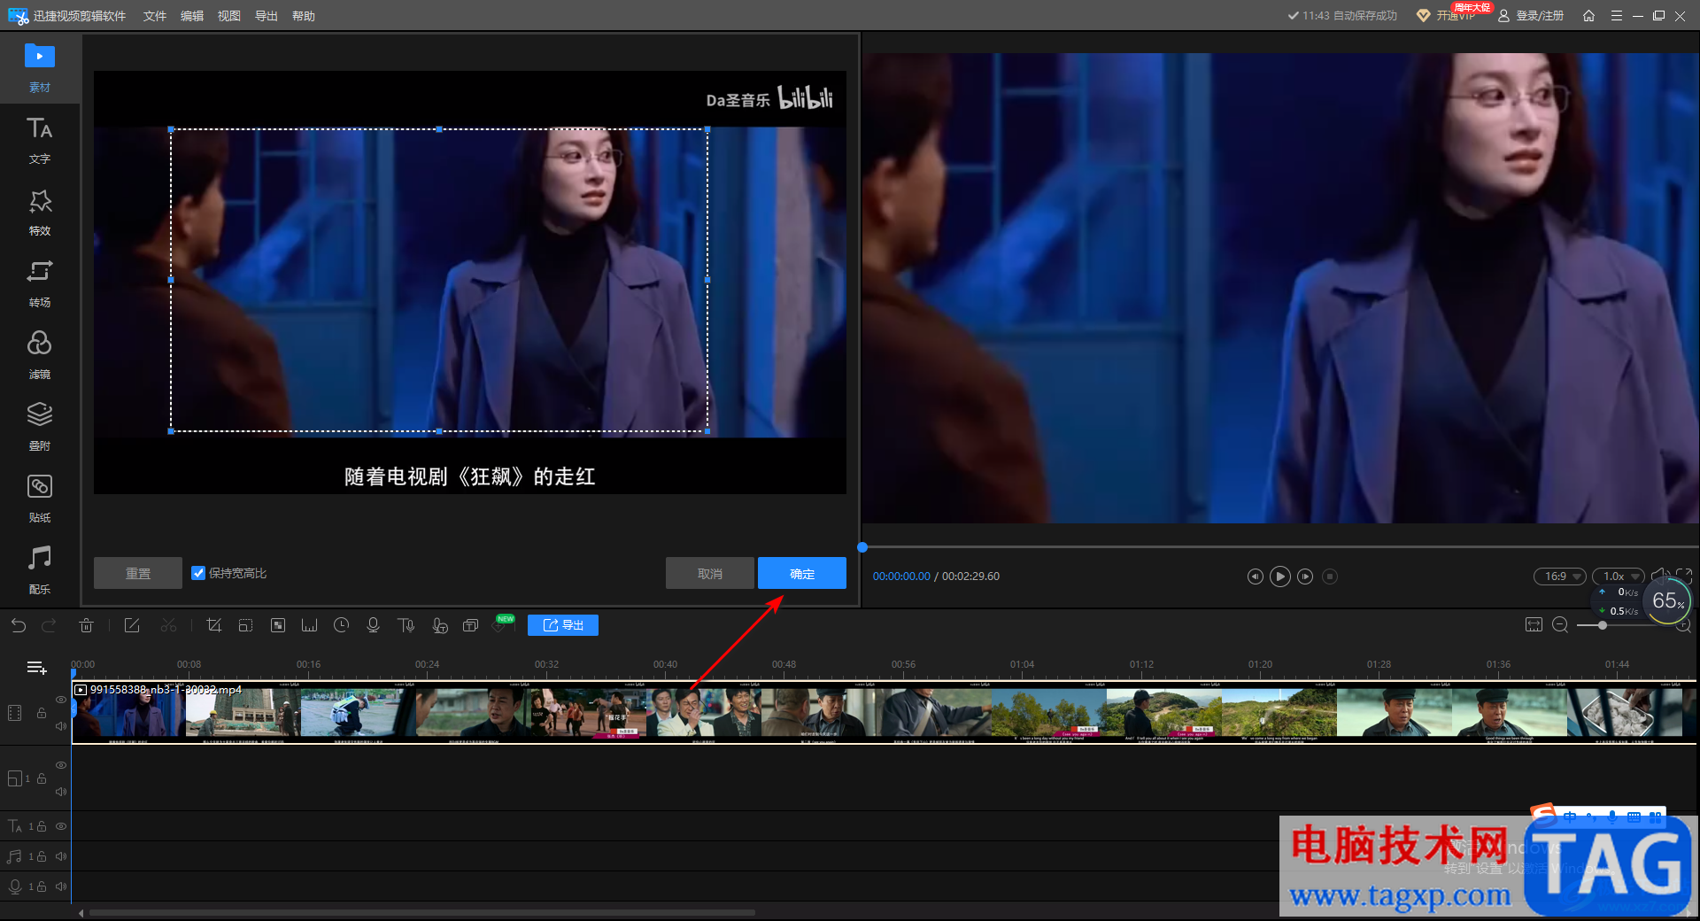Viewport: 1700px width, 921px height.
Task: Open the 帮助 menu
Action: tap(304, 16)
